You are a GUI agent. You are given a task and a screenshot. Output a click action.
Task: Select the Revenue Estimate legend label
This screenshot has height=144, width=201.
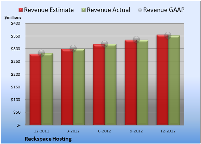(x=49, y=10)
